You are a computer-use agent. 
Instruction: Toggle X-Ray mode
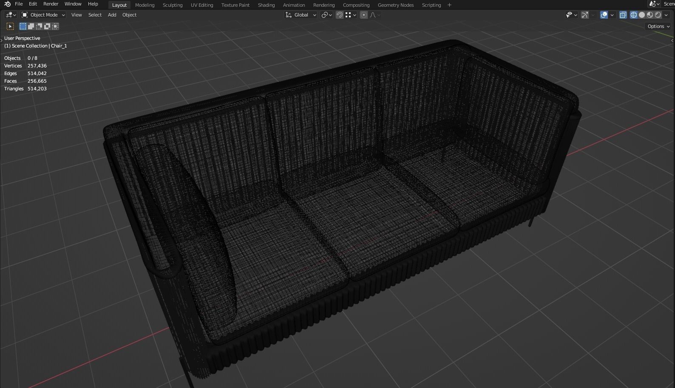point(623,15)
